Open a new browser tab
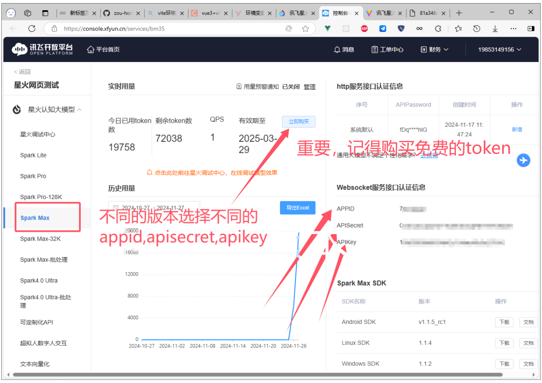 point(459,13)
